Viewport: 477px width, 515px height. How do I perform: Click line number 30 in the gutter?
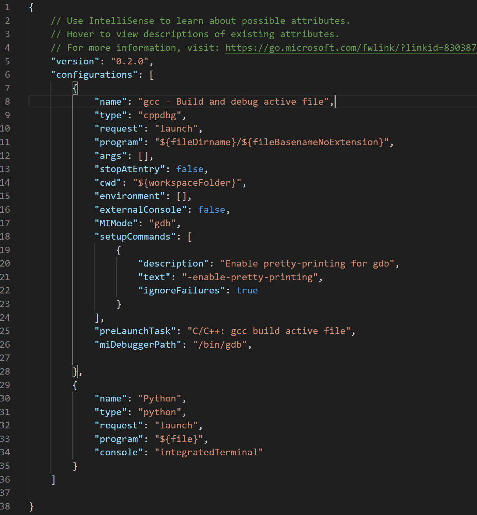point(5,398)
